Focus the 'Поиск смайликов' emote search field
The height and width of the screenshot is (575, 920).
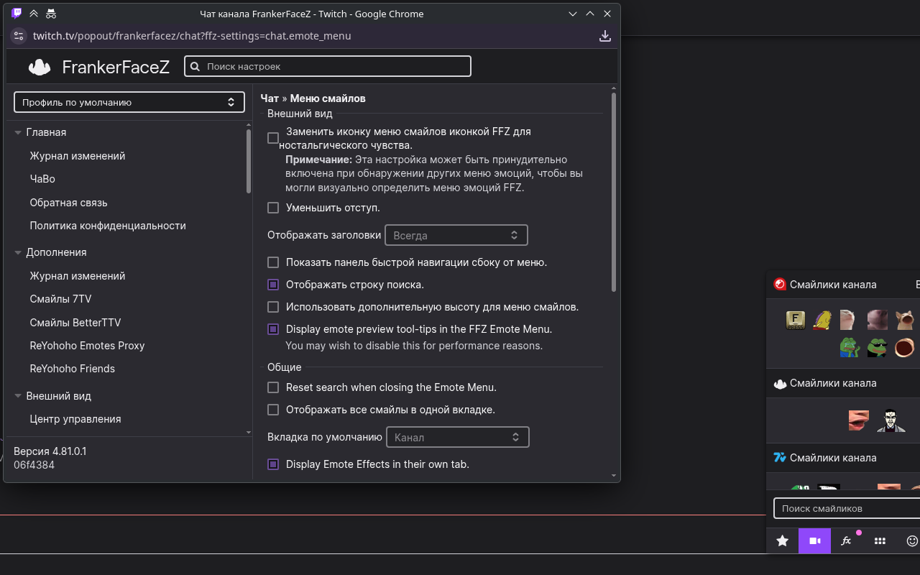[x=847, y=508]
